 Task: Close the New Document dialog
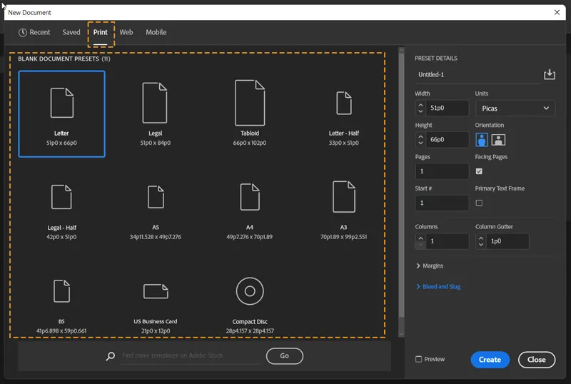[x=557, y=12]
